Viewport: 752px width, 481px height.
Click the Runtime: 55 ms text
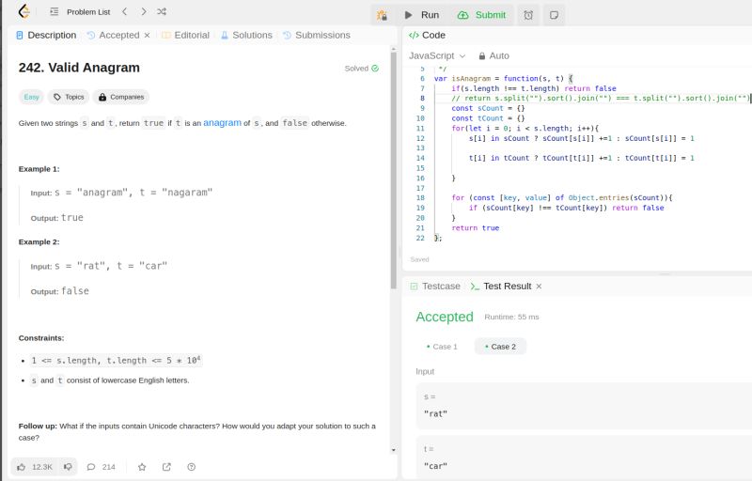click(511, 317)
